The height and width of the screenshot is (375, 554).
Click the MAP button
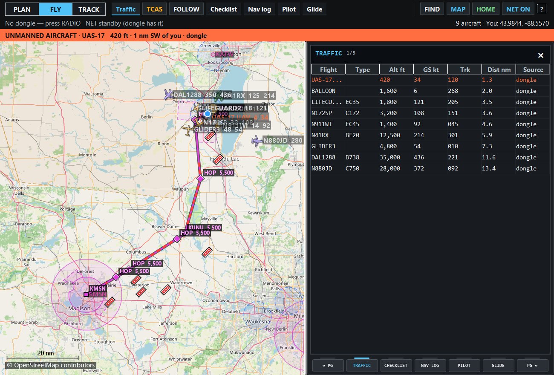click(459, 9)
